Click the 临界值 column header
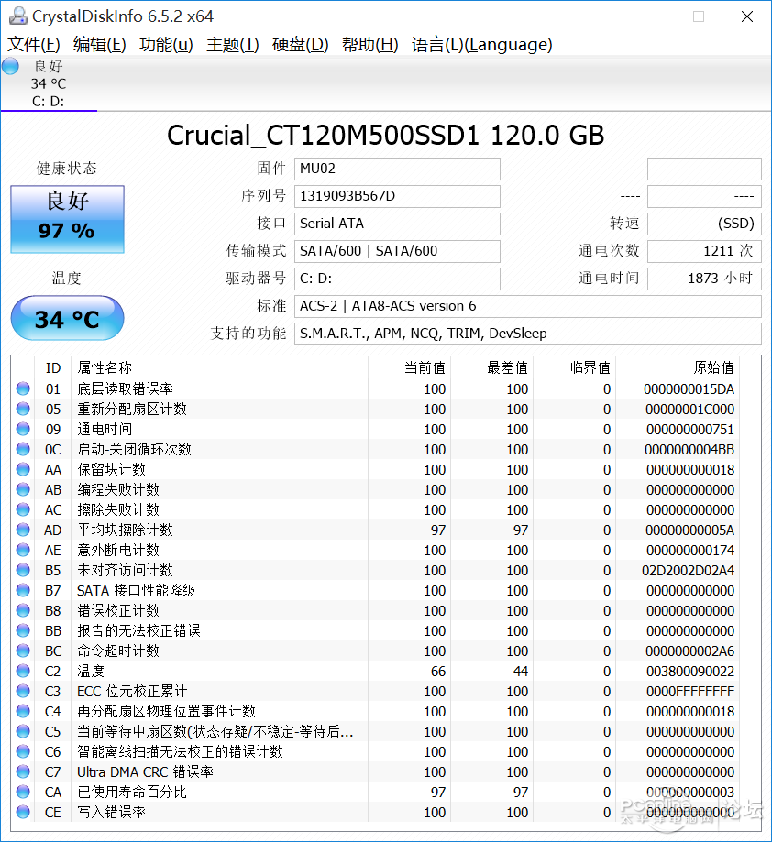 574,367
